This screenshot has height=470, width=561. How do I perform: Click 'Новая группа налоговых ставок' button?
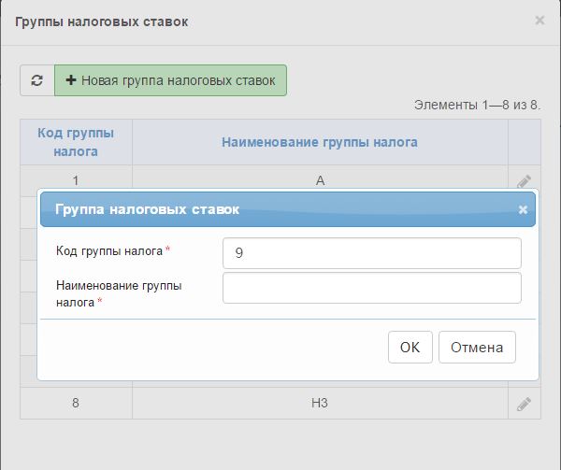click(x=171, y=80)
